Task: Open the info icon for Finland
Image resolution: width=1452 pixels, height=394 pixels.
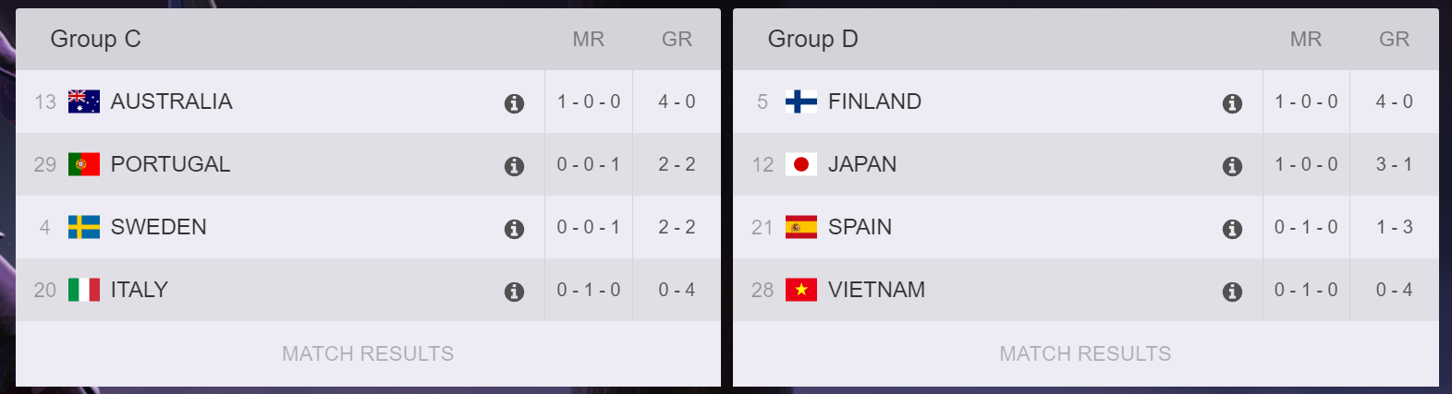Action: 1232,103
